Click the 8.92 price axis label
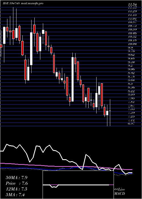142x199 pixels. click(131, 73)
